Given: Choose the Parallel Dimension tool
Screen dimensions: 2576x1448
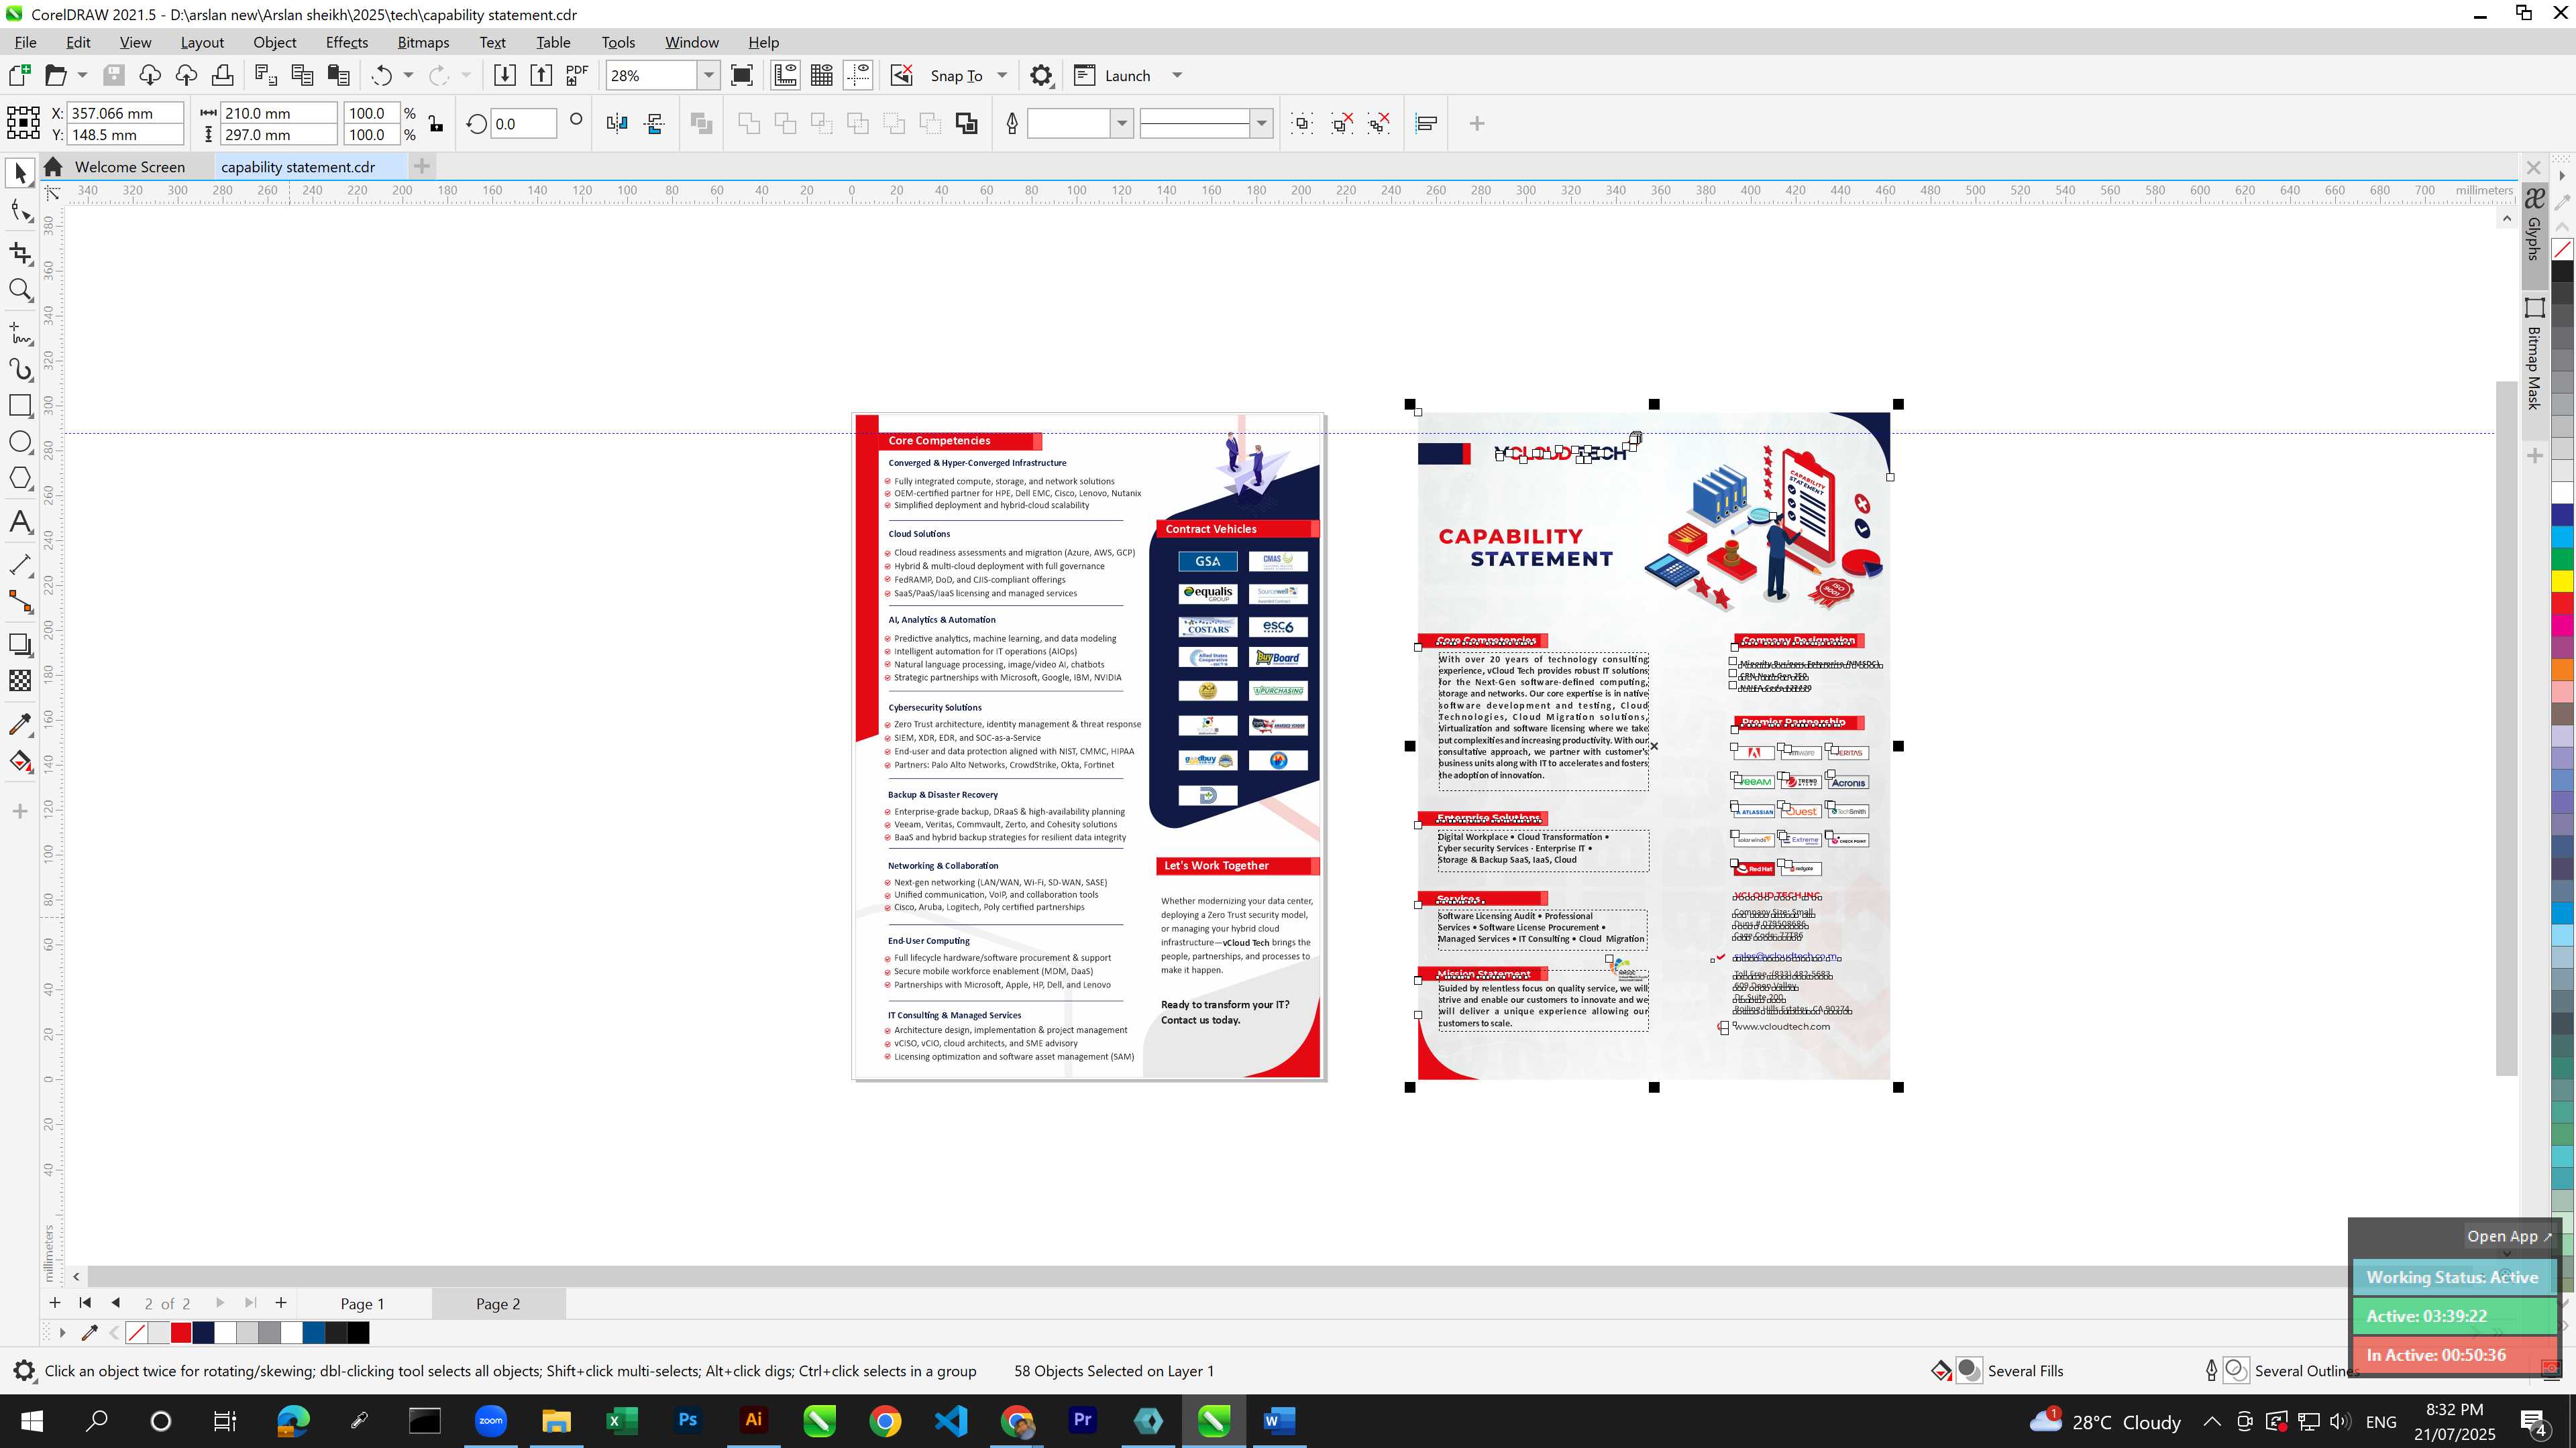Looking at the screenshot, I should click(x=20, y=564).
